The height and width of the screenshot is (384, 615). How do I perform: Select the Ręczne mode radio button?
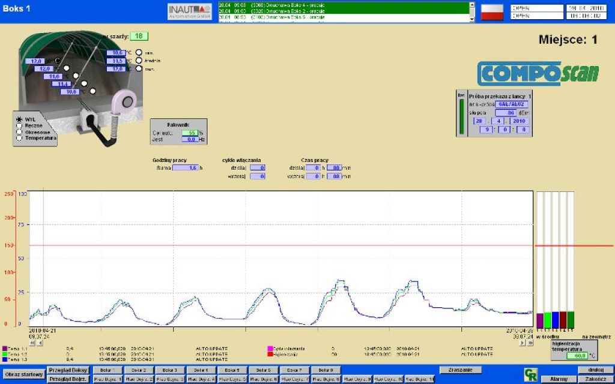pos(20,125)
